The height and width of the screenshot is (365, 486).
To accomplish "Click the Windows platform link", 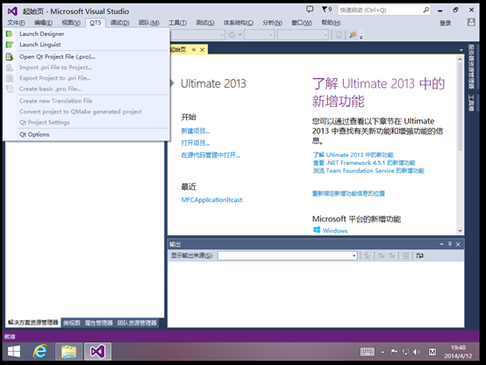I will pyautogui.click(x=335, y=231).
